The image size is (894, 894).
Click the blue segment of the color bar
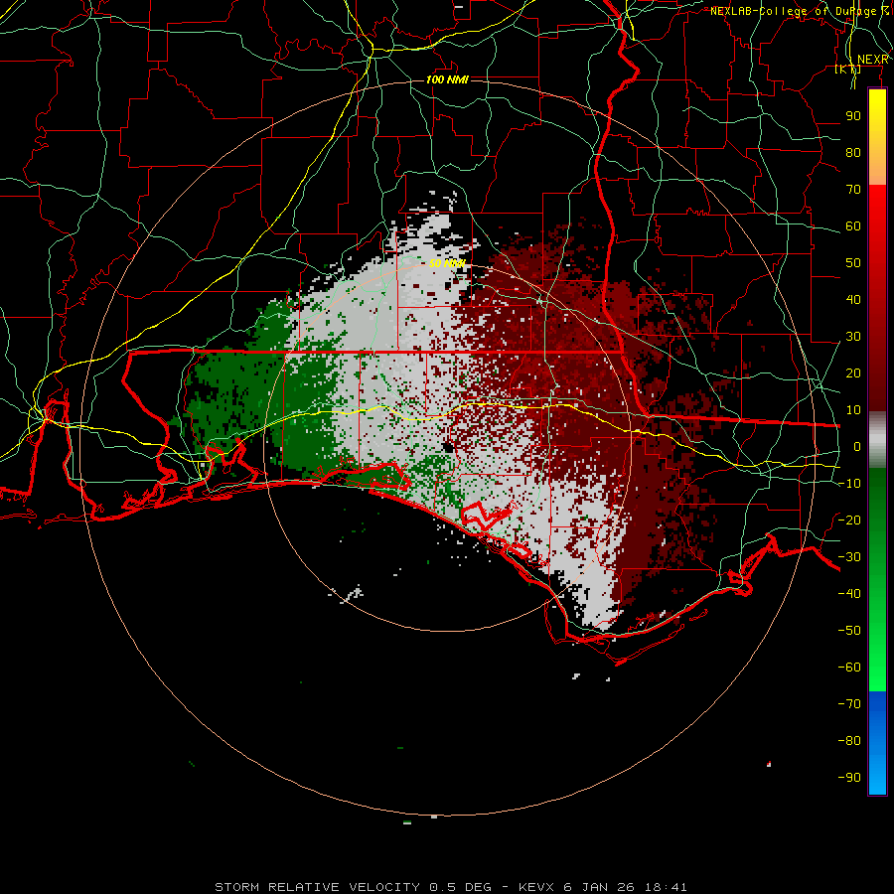pos(877,743)
